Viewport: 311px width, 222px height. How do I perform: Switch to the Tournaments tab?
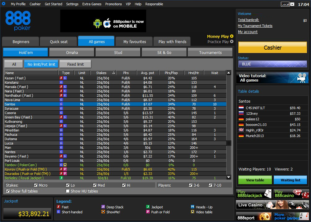click(210, 52)
